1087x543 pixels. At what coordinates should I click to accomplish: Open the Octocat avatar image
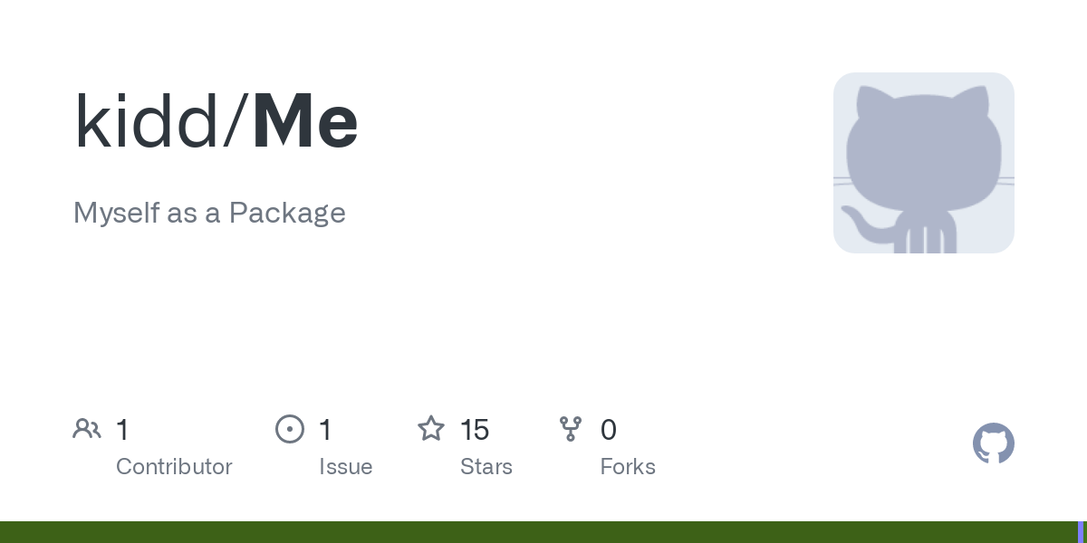point(923,163)
